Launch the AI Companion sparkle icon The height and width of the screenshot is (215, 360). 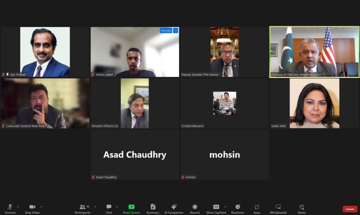[174, 207]
